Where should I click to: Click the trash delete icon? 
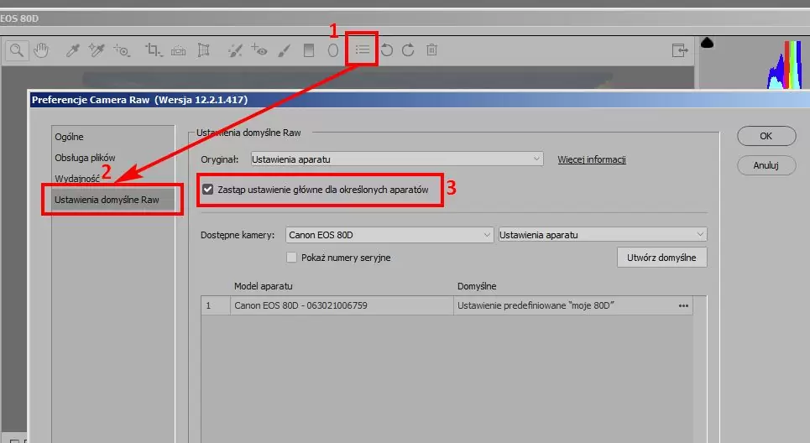(431, 50)
